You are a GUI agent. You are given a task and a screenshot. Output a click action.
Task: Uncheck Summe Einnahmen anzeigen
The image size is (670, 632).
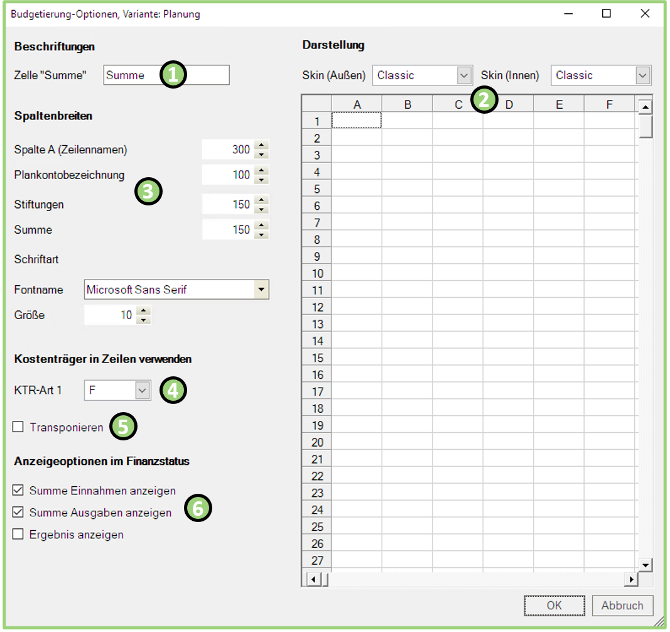[18, 490]
